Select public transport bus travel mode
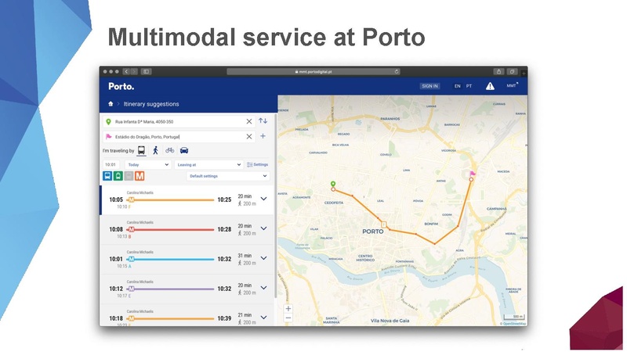The image size is (627, 352). 141,150
